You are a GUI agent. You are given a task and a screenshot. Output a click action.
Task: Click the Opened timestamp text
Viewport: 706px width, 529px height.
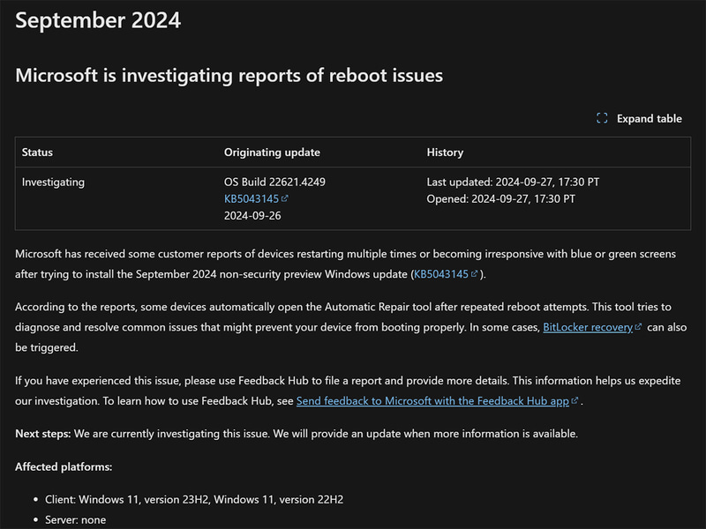click(500, 199)
